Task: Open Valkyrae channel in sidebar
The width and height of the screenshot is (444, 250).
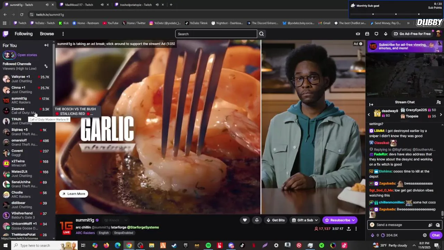Action: 26,79
